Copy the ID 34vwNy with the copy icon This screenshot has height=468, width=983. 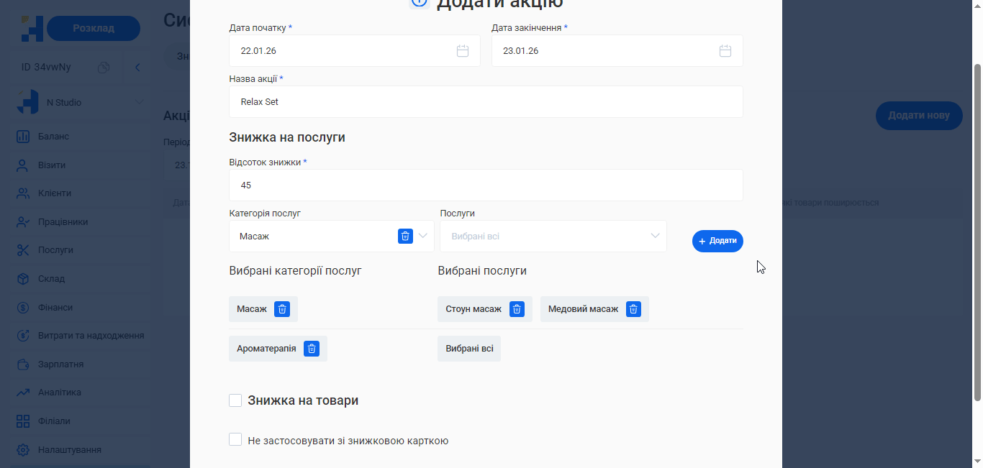pyautogui.click(x=103, y=67)
